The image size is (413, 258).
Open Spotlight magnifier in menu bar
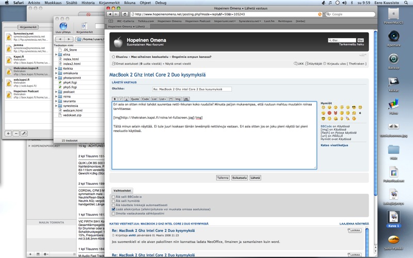coord(406,3)
